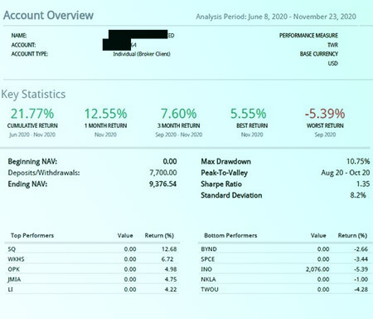The height and width of the screenshot is (319, 373).
Task: Click the 12.55% 1 month return value
Action: (x=105, y=114)
